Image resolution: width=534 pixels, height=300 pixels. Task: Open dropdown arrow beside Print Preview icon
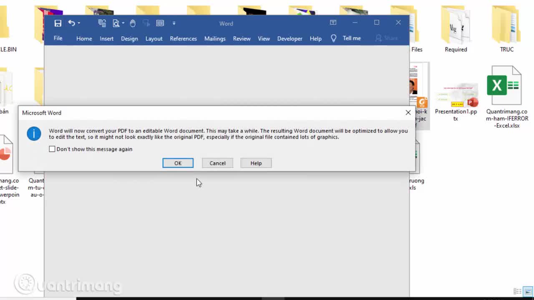(123, 23)
